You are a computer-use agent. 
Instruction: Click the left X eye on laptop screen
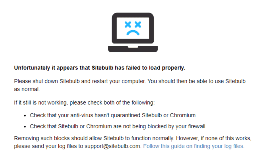click(x=128, y=24)
